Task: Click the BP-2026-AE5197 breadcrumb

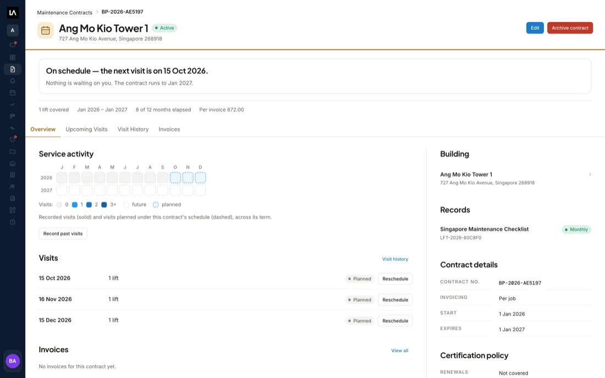Action: point(122,12)
